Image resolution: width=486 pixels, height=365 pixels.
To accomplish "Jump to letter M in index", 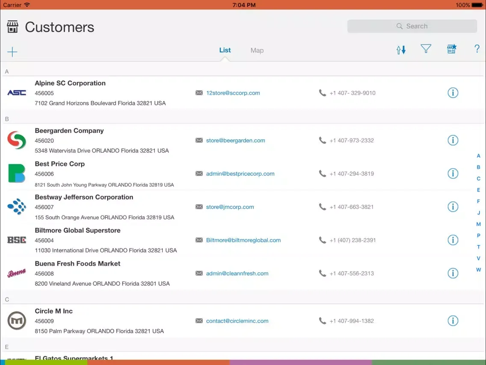I will click(478, 224).
